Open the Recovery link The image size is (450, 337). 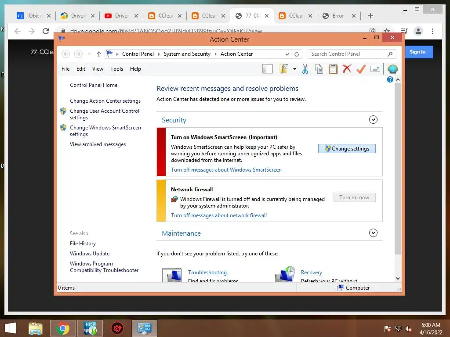[x=312, y=272]
